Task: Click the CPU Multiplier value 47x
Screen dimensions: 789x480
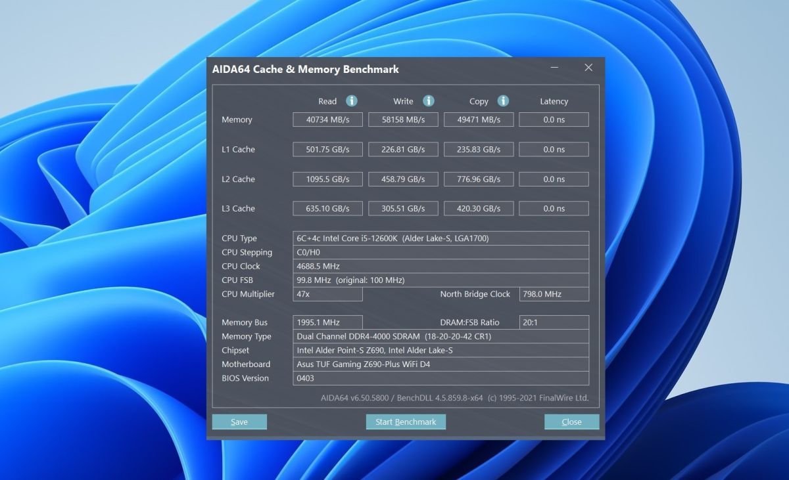Action: (327, 294)
